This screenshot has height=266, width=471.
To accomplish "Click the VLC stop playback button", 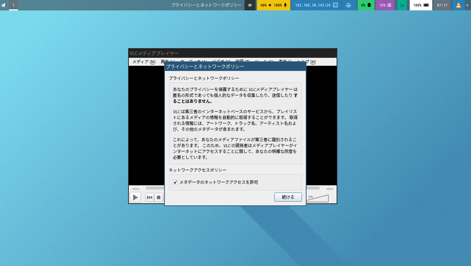I will click(159, 197).
